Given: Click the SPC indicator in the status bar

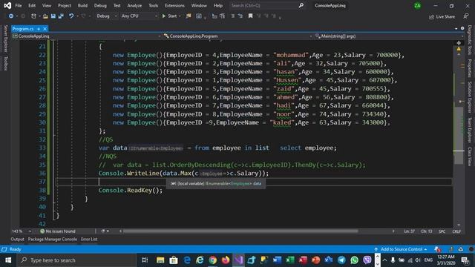Looking at the screenshot, I should [442, 231].
